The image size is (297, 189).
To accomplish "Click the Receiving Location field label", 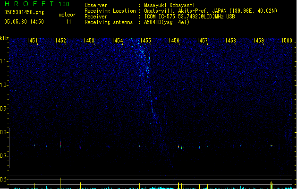I will pyautogui.click(x=110, y=11).
